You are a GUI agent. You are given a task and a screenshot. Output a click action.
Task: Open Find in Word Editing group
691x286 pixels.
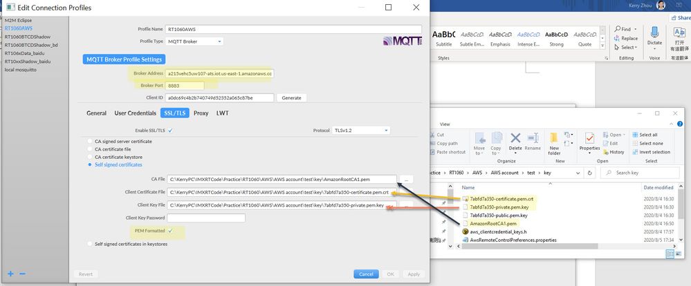click(x=623, y=29)
